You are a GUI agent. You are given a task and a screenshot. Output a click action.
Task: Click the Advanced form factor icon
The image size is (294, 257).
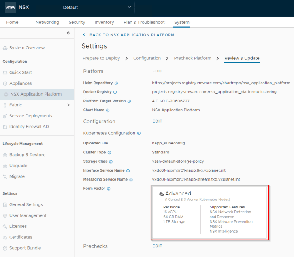pyautogui.click(x=162, y=194)
